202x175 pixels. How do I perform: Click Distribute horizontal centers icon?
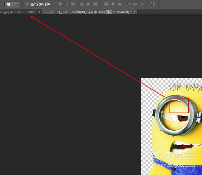(135, 4)
